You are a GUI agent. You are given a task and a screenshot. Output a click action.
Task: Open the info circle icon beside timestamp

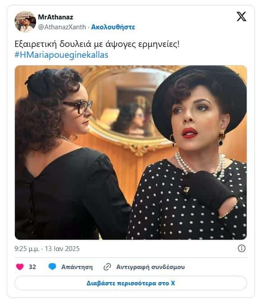coord(242,248)
